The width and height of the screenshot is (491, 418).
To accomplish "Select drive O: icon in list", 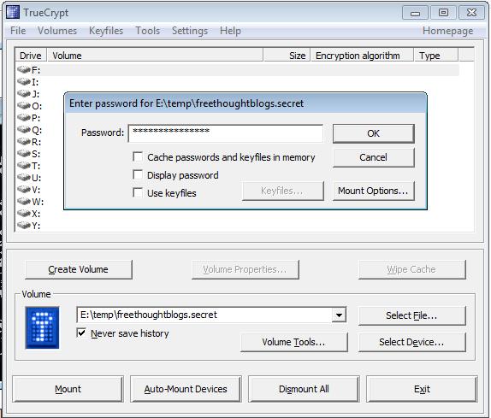I will coord(24,106).
